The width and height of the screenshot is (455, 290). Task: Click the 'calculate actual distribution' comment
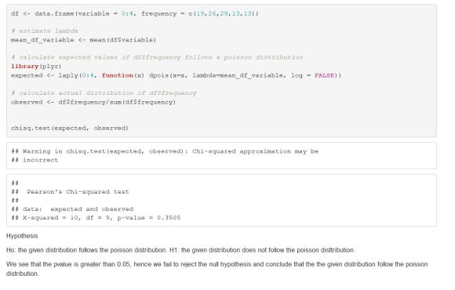(x=104, y=92)
